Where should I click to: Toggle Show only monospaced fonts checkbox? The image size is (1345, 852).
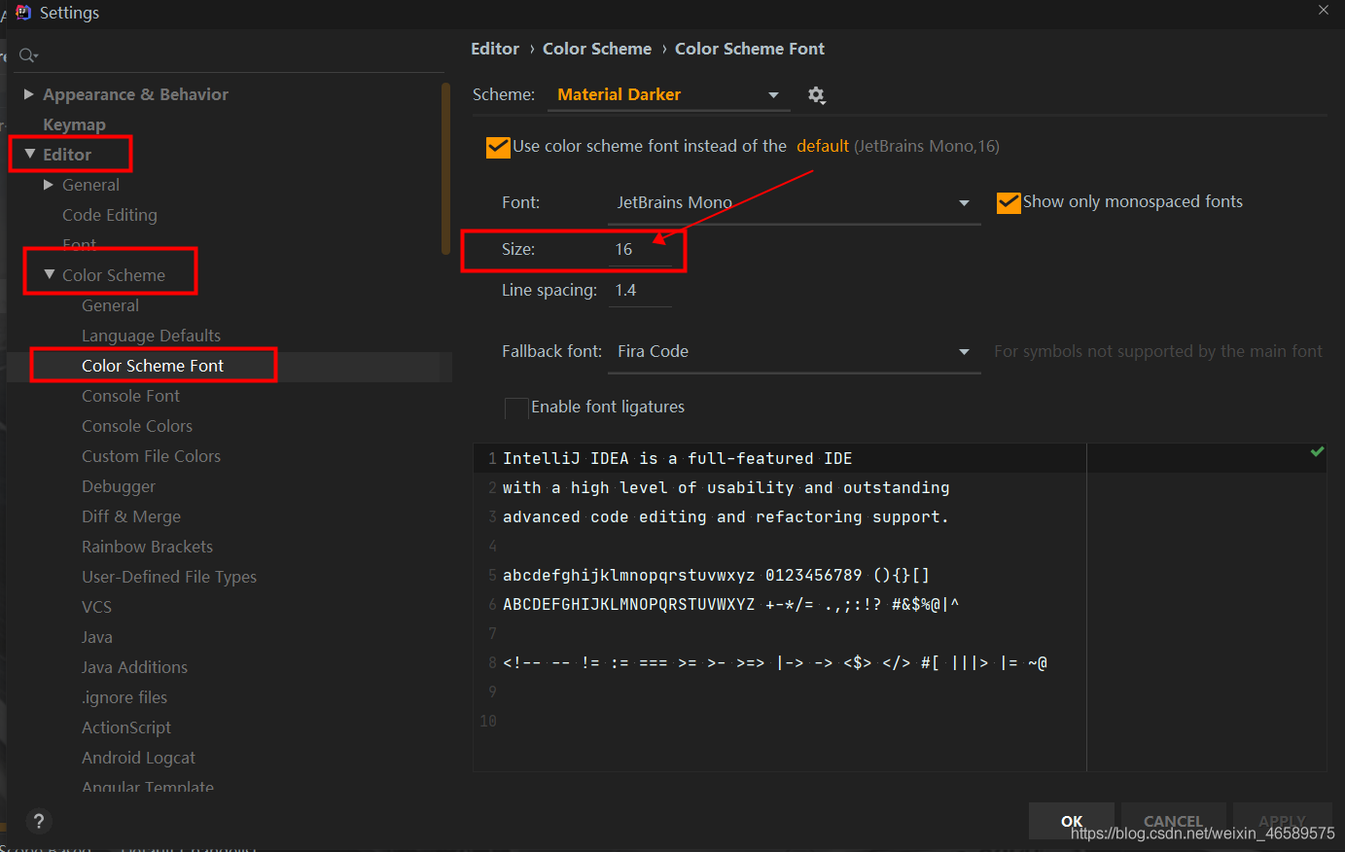[1009, 202]
